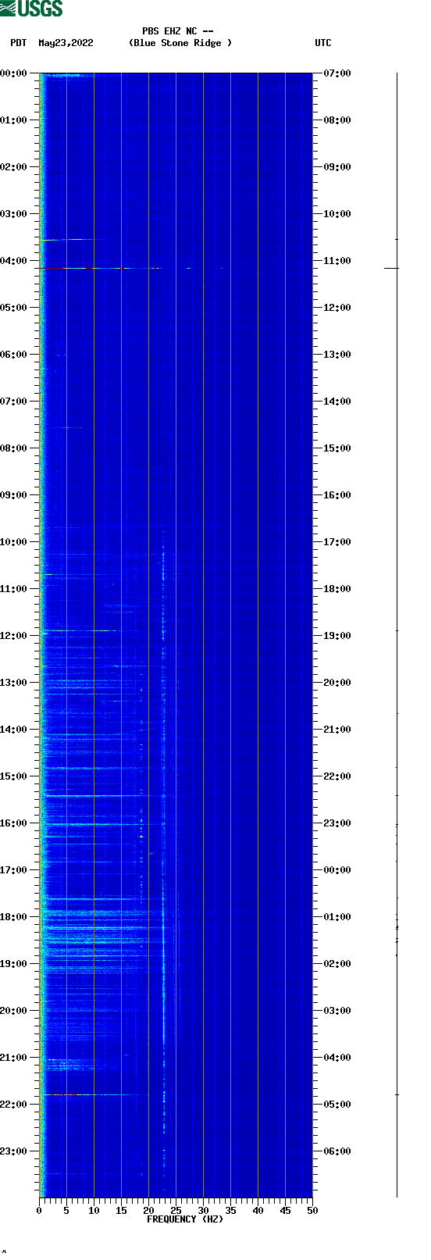Click the UTC time label '06:00'
This screenshot has width=431, height=1260.
[337, 1151]
